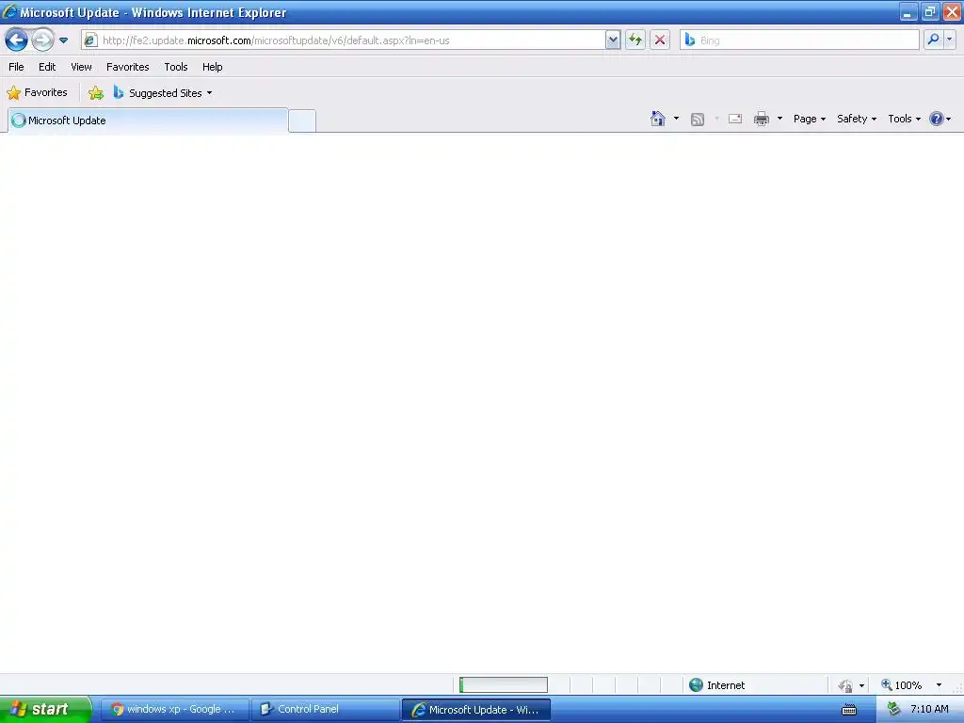
Task: Expand the address bar history dropdown
Action: (612, 40)
